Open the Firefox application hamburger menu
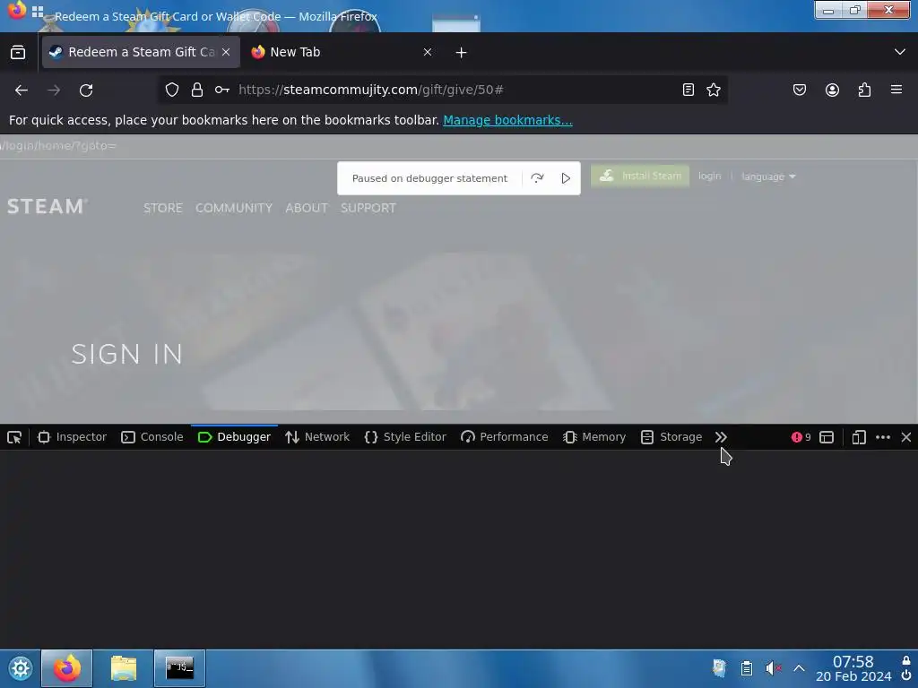918x688 pixels. [x=896, y=90]
